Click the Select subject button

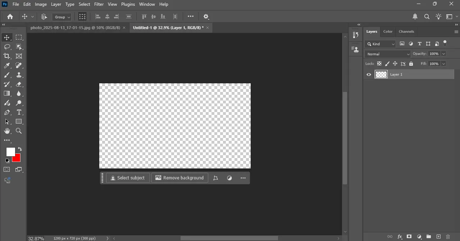(128, 178)
